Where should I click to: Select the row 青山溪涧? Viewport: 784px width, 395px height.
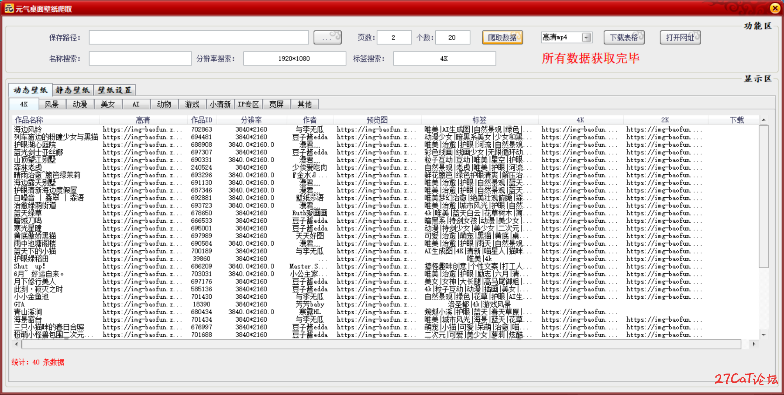[x=386, y=312]
